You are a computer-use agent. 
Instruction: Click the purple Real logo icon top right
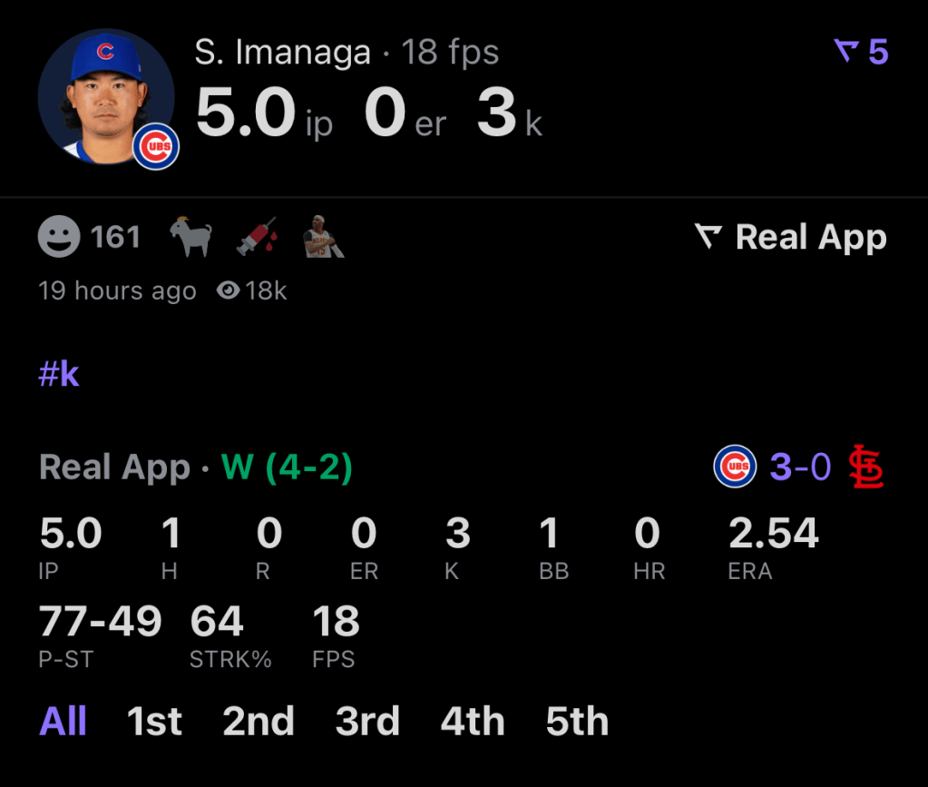(x=846, y=52)
